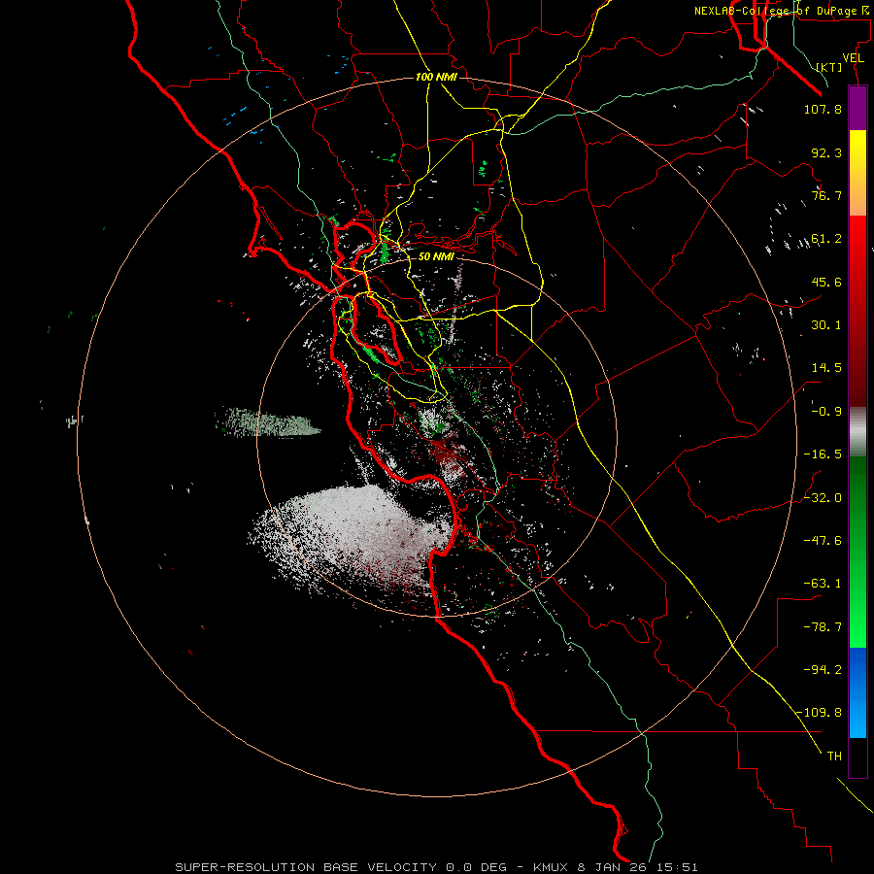Click the elongated gray-green echo streak over the ocean
874x874 pixels.
pos(268,422)
